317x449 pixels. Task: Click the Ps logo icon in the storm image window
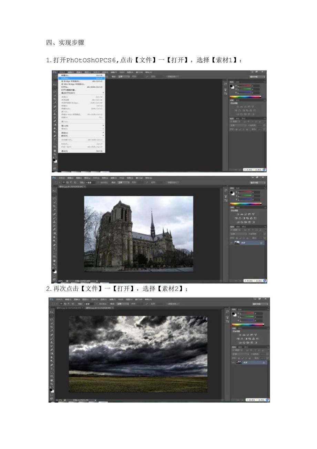pos(51,299)
